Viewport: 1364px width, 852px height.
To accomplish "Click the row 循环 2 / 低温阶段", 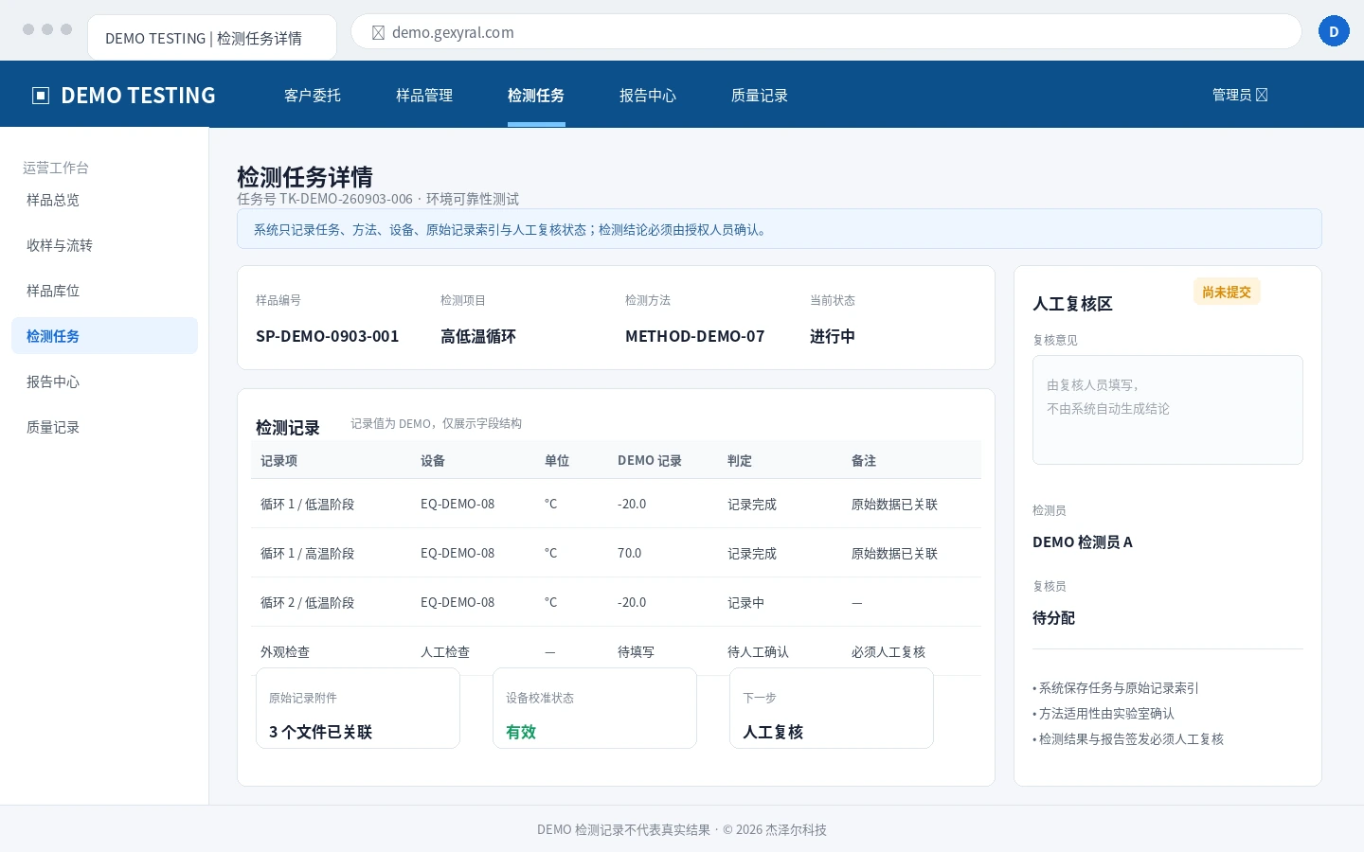I will [616, 602].
